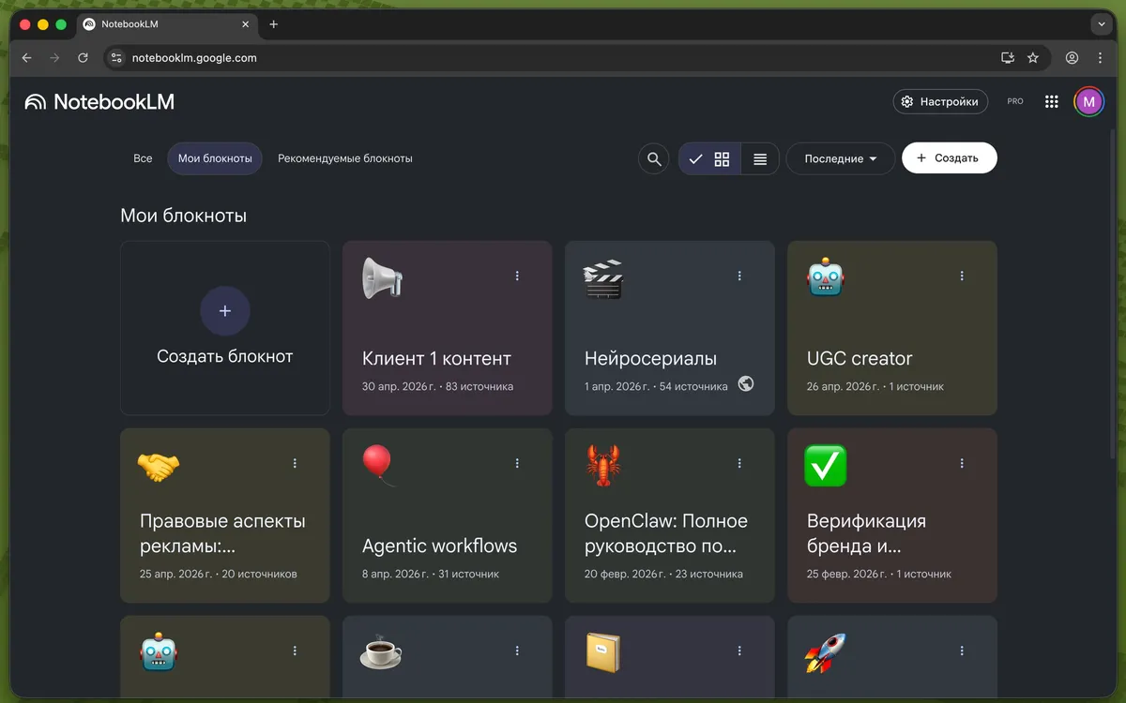The height and width of the screenshot is (703, 1126).
Task: Open more options for Нейросериалы
Action: pos(739,276)
